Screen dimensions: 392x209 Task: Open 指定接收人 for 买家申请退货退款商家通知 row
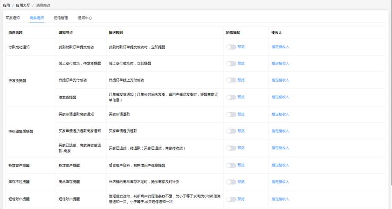pos(280,131)
